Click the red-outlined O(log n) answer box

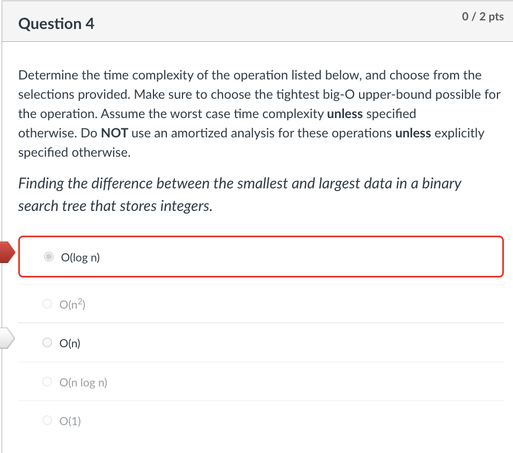tap(261, 257)
